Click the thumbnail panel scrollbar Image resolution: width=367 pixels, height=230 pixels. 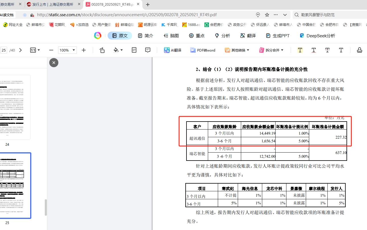click(x=45, y=208)
